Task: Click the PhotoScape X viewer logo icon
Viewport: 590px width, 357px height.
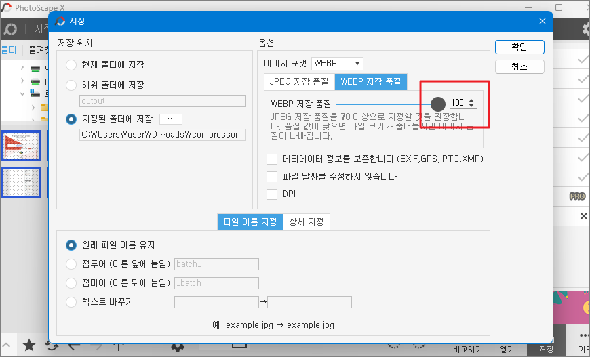Action: coord(9,29)
